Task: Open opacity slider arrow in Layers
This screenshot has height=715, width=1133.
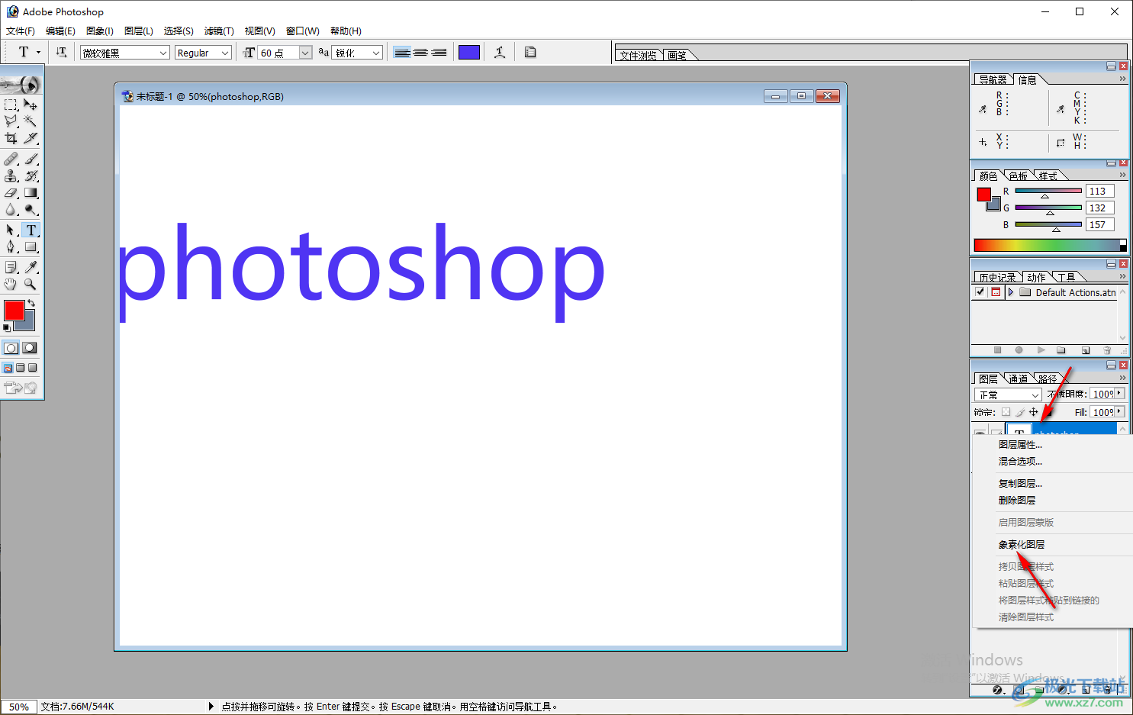Action: tap(1119, 394)
